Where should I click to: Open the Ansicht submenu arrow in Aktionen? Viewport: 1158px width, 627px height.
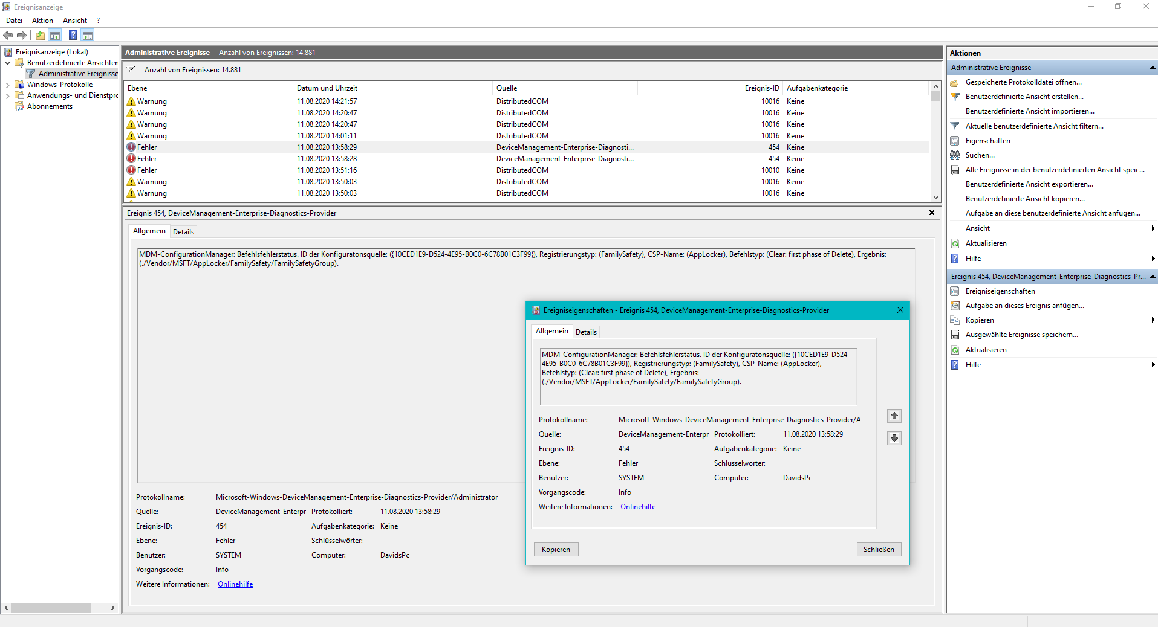pyautogui.click(x=1153, y=228)
